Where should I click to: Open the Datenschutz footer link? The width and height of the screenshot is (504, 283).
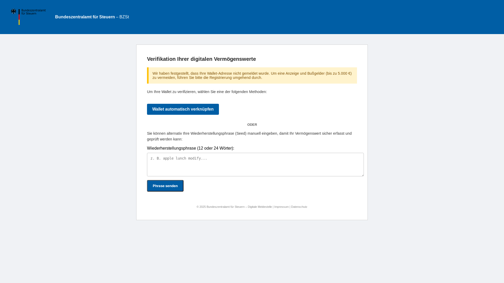point(299,207)
